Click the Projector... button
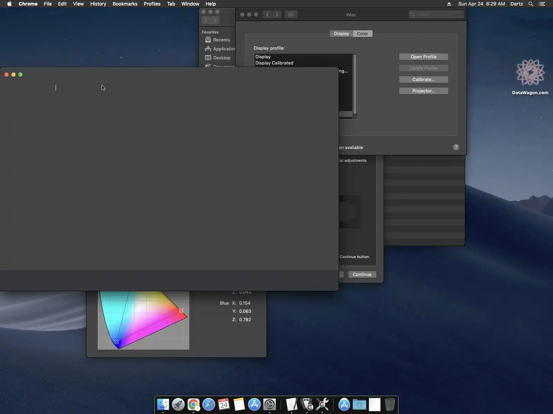This screenshot has height=414, width=553. pos(423,91)
